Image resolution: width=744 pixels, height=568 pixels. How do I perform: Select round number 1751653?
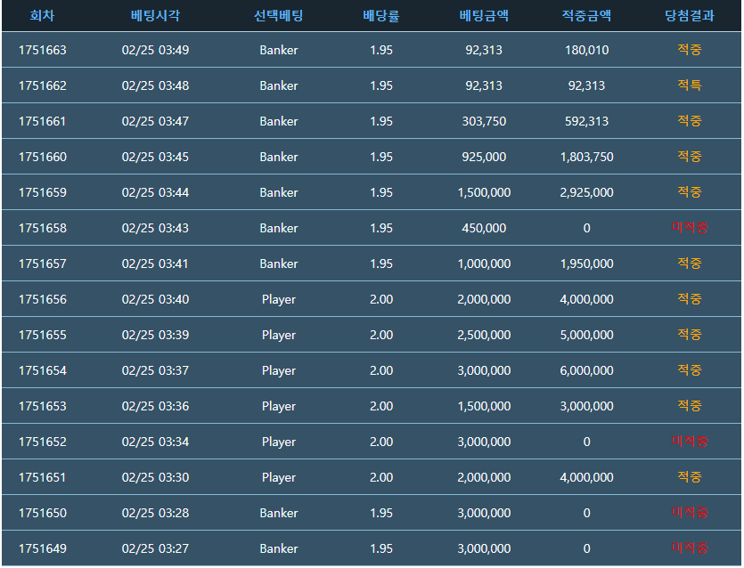(x=43, y=406)
